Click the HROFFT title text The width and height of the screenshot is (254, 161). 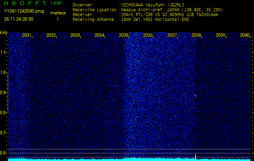pyautogui.click(x=25, y=3)
